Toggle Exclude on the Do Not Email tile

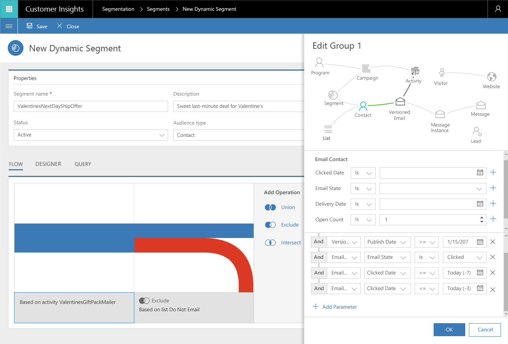(x=144, y=301)
